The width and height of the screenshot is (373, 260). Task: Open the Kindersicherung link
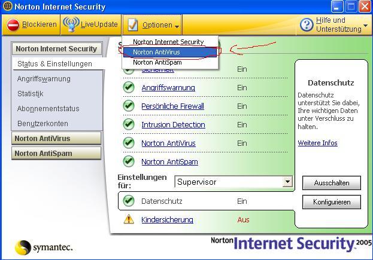pyautogui.click(x=167, y=219)
